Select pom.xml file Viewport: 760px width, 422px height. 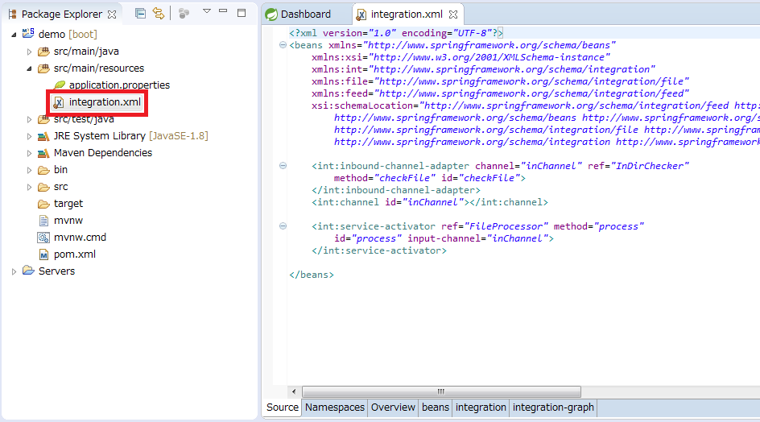[75, 254]
